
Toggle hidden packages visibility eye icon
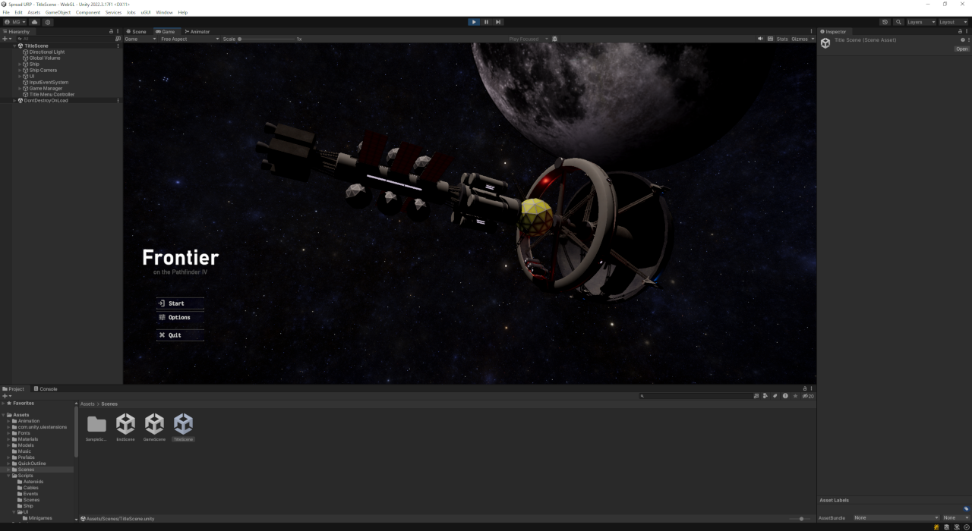pos(808,396)
